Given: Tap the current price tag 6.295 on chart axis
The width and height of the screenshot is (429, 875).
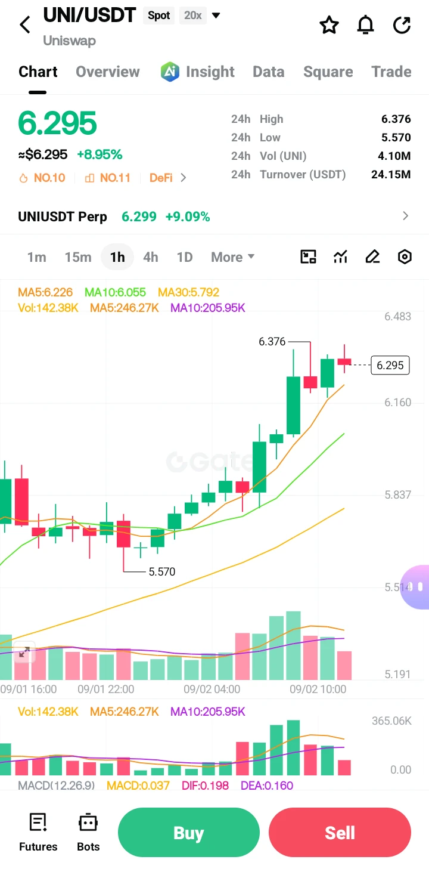Looking at the screenshot, I should pos(390,365).
